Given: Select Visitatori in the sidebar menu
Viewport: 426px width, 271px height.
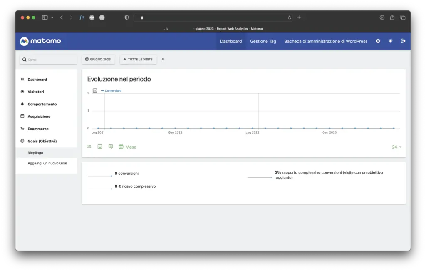Looking at the screenshot, I should tap(36, 92).
